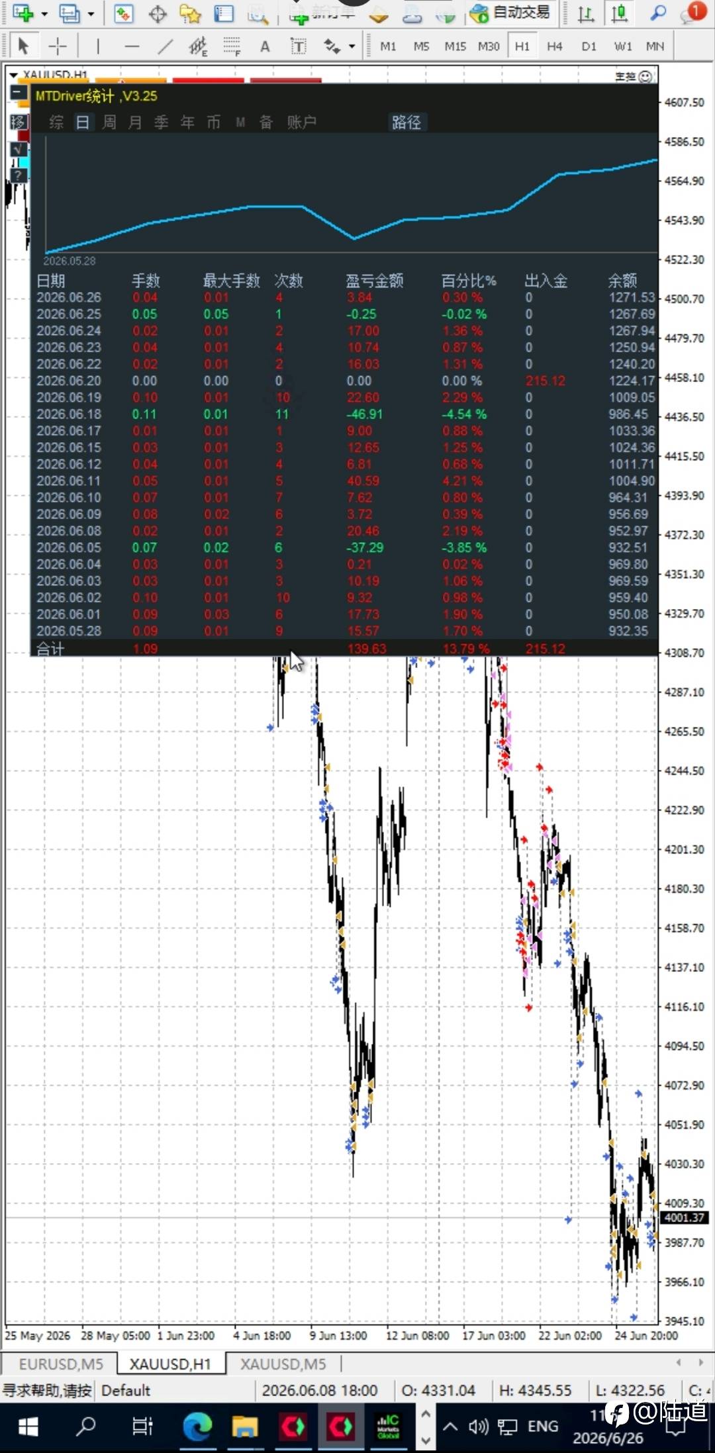This screenshot has height=1453, width=715.
Task: Open Windows taskbar search
Action: pyautogui.click(x=86, y=1427)
